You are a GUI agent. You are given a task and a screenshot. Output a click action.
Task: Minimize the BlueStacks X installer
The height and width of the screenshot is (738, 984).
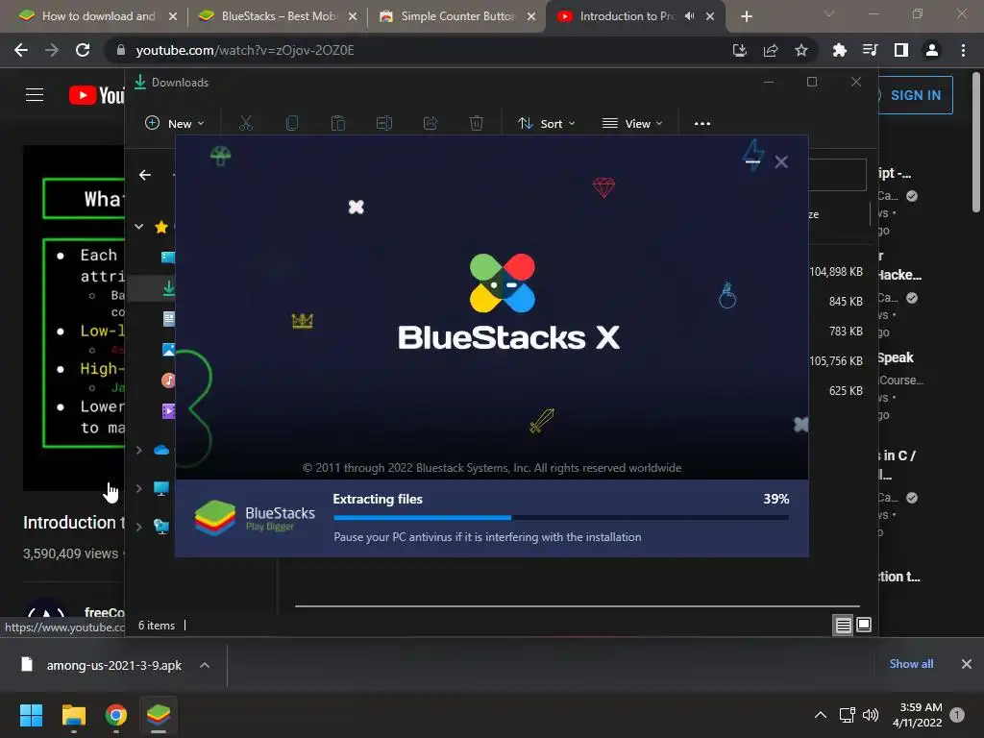click(753, 161)
